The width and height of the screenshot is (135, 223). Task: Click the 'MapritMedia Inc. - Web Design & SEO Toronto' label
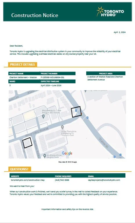(52, 112)
